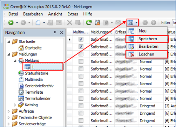
Task: Open Serienbriefarchiv with the Word icon
Action: pyautogui.click(x=39, y=86)
